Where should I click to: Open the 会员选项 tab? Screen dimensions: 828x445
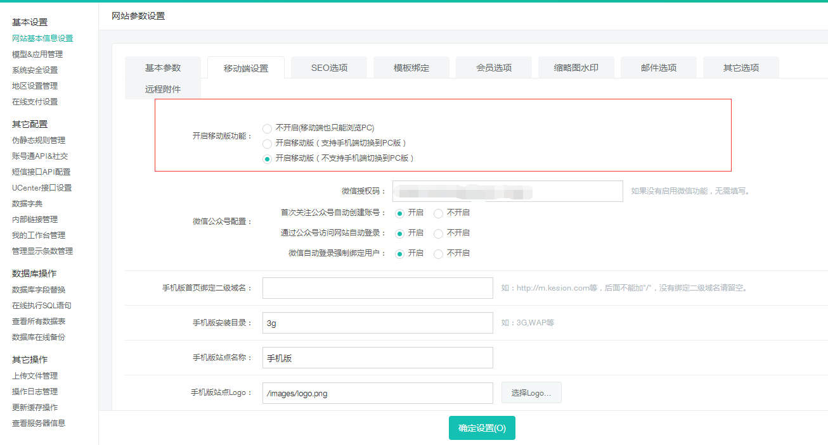(493, 66)
